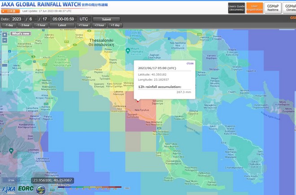The height and width of the screenshot is (195, 296).
Task: Jump to the Latest rainfall data
Action: [x=62, y=25]
